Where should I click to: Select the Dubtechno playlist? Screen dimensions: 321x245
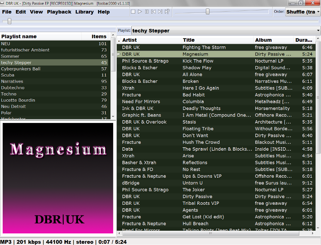(54, 88)
